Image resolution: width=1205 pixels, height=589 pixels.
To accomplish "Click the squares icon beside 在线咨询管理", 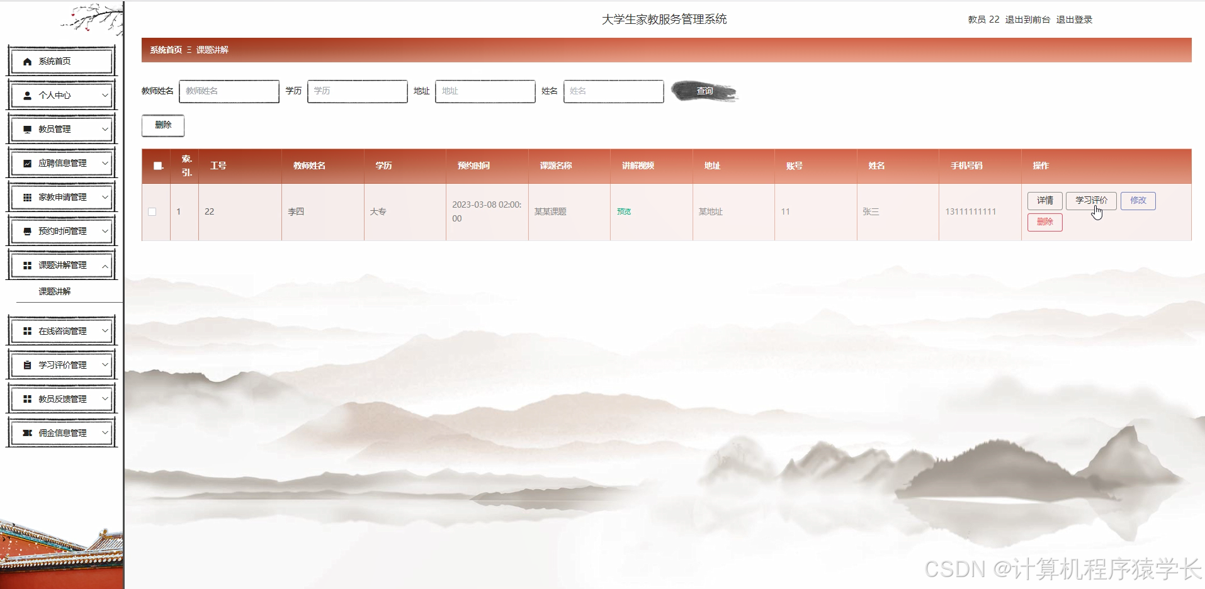I will click(27, 331).
